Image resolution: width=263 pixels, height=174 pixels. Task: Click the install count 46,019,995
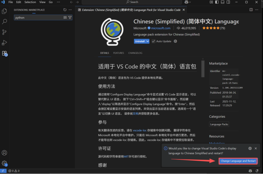[186, 28]
